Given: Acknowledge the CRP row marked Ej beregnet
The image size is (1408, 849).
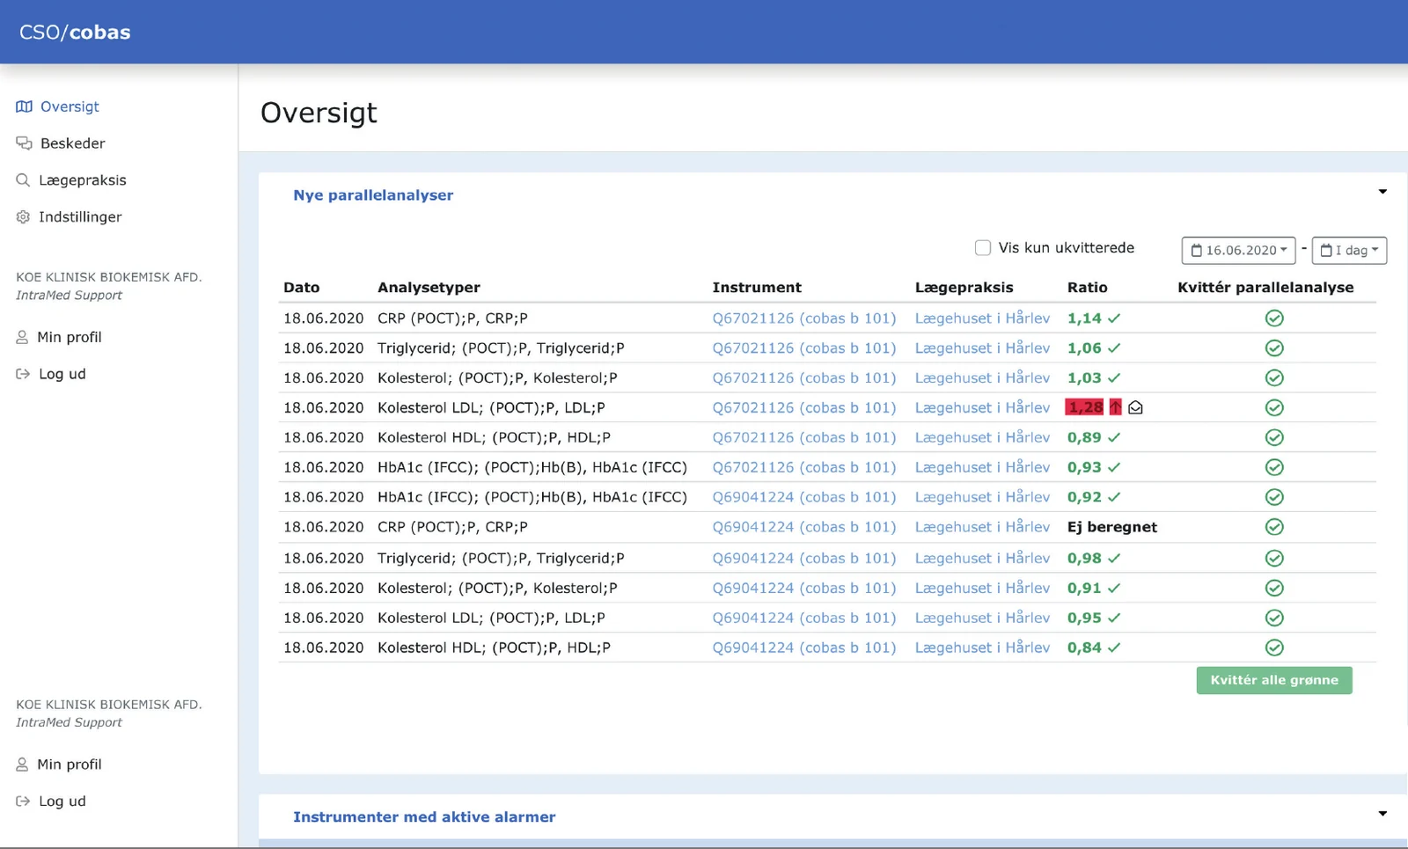Looking at the screenshot, I should point(1273,527).
